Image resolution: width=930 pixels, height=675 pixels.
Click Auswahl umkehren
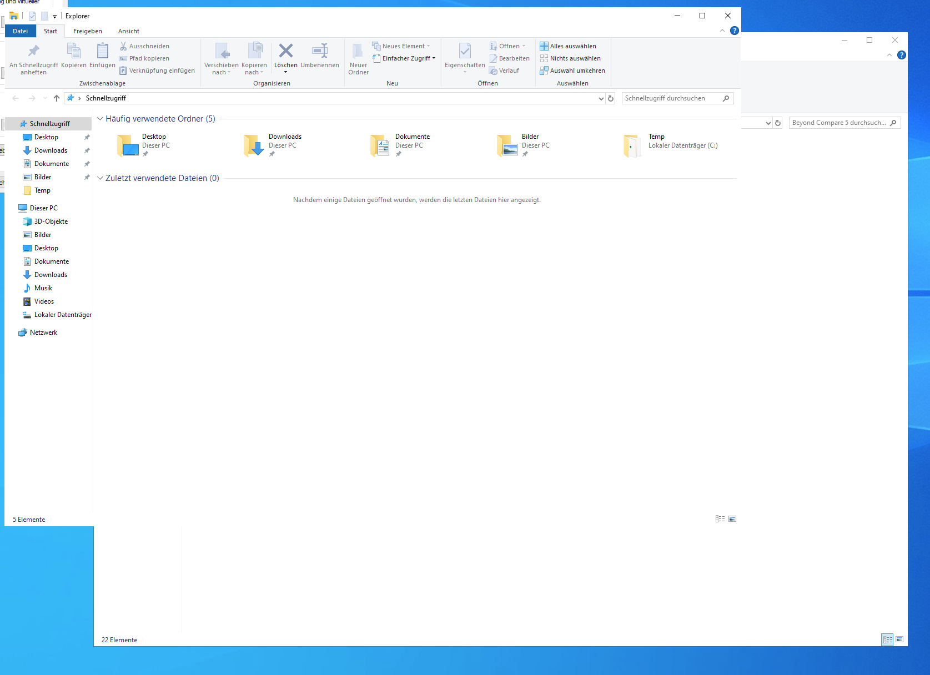pyautogui.click(x=572, y=70)
